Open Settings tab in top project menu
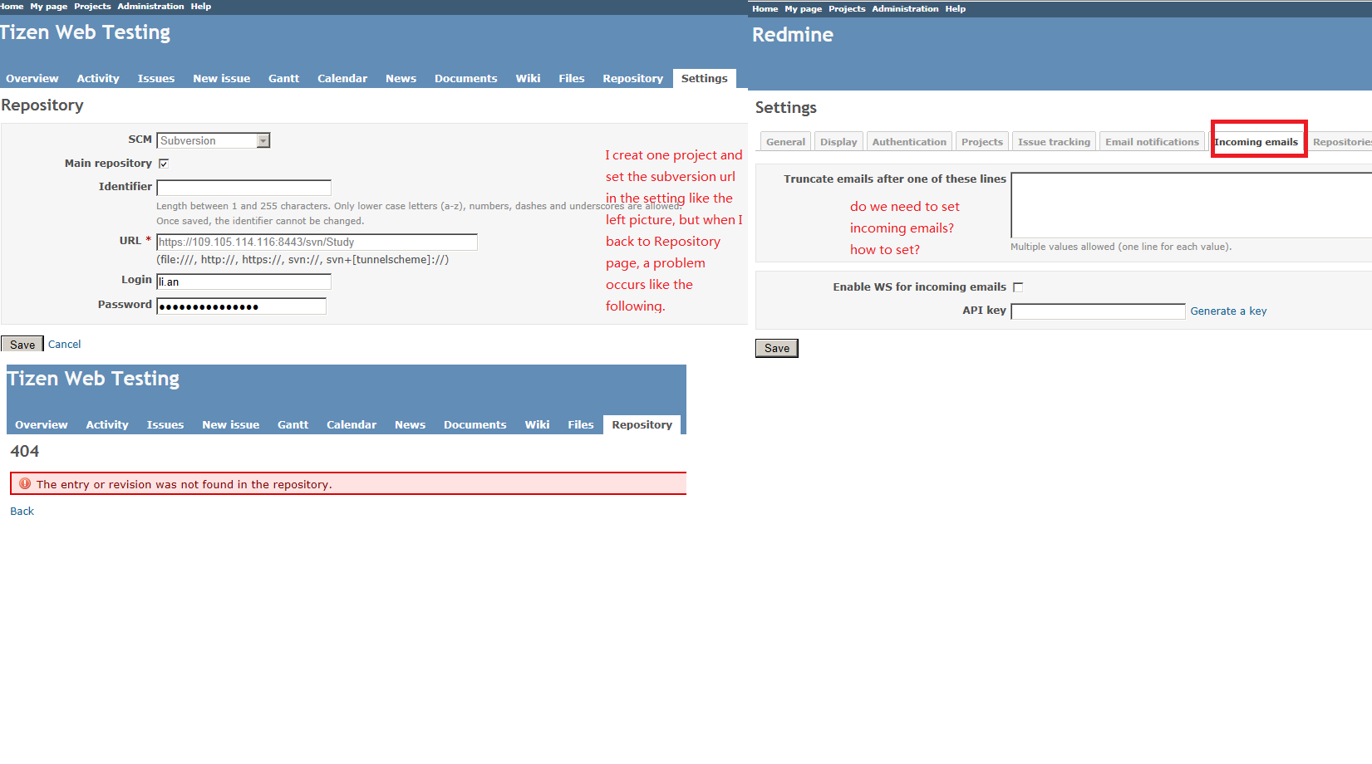Image resolution: width=1372 pixels, height=764 pixels. [704, 78]
